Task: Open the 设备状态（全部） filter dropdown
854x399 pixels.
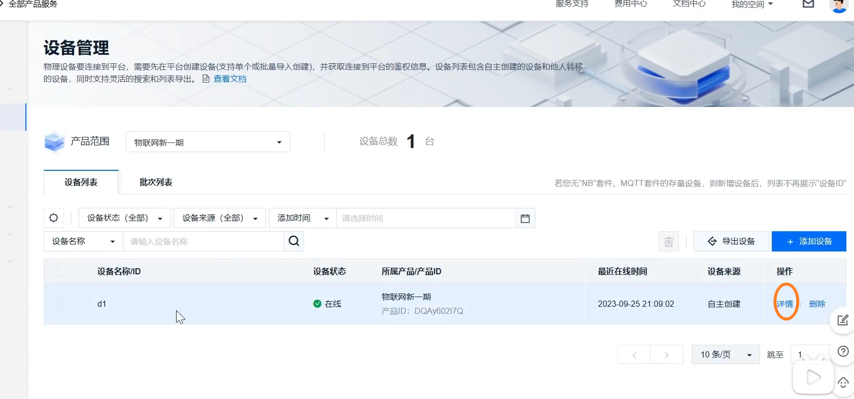Action: pyautogui.click(x=125, y=218)
